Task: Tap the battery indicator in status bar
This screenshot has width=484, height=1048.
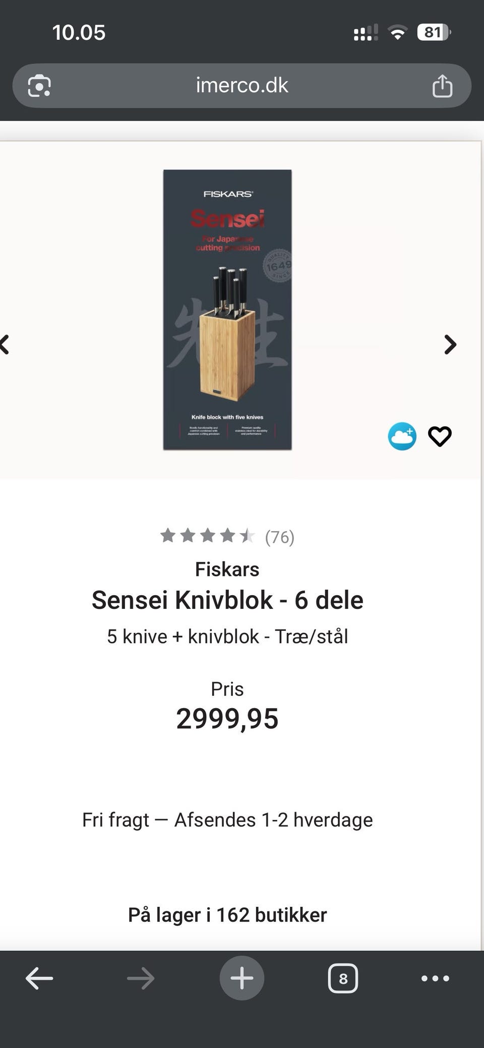Action: pyautogui.click(x=434, y=33)
